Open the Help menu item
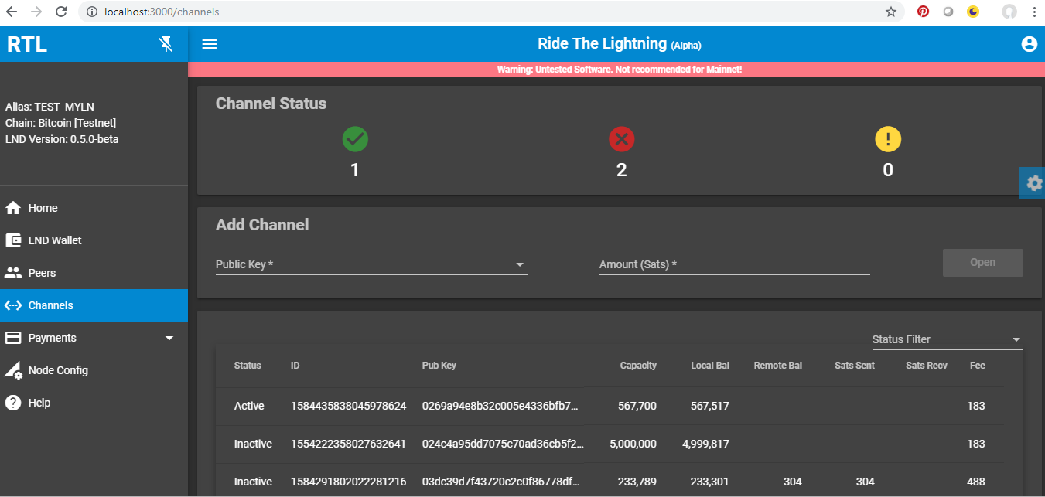Screen dimensions: 1045x497 94,403
